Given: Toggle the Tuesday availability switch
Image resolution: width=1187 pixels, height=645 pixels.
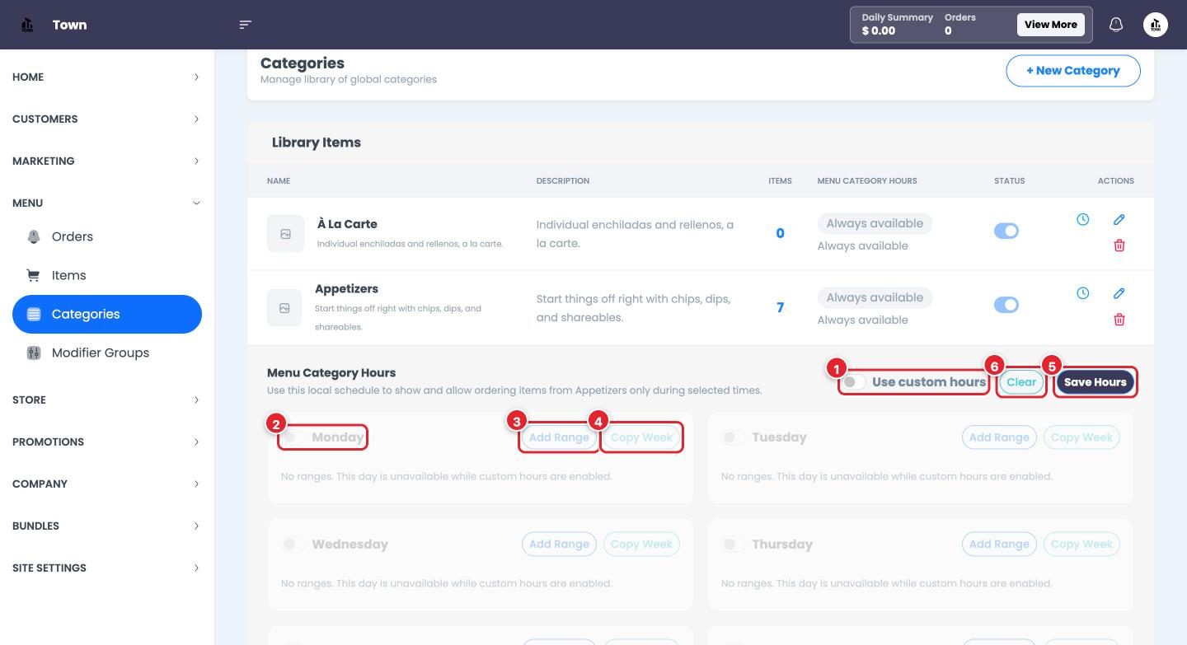Looking at the screenshot, I should pyautogui.click(x=733, y=437).
